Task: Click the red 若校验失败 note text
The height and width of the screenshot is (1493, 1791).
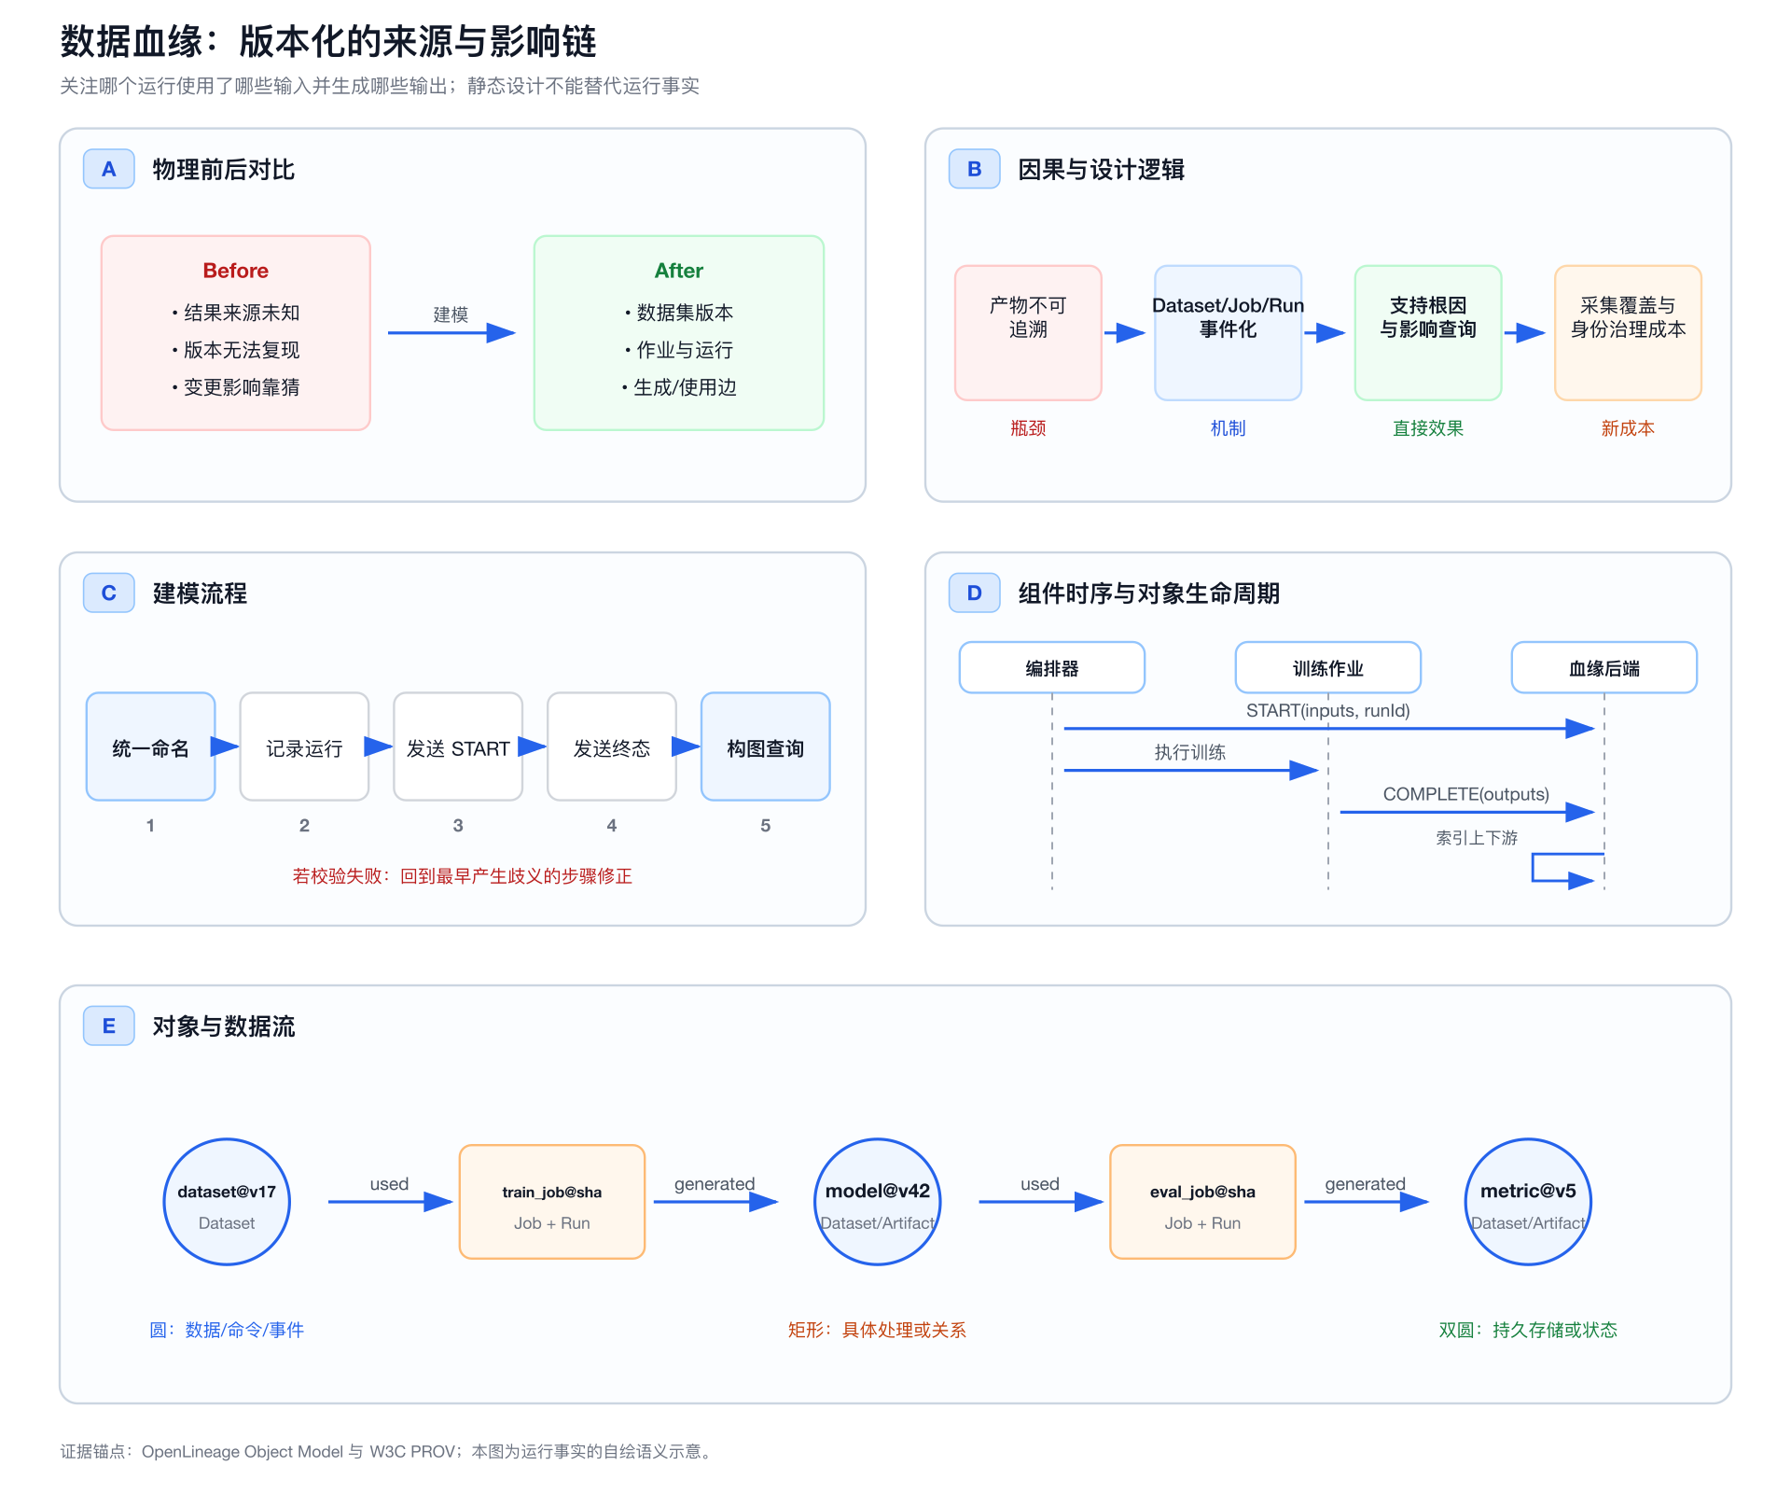Action: (x=463, y=876)
